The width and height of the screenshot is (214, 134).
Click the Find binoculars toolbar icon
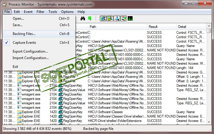pyautogui.click(x=83, y=19)
